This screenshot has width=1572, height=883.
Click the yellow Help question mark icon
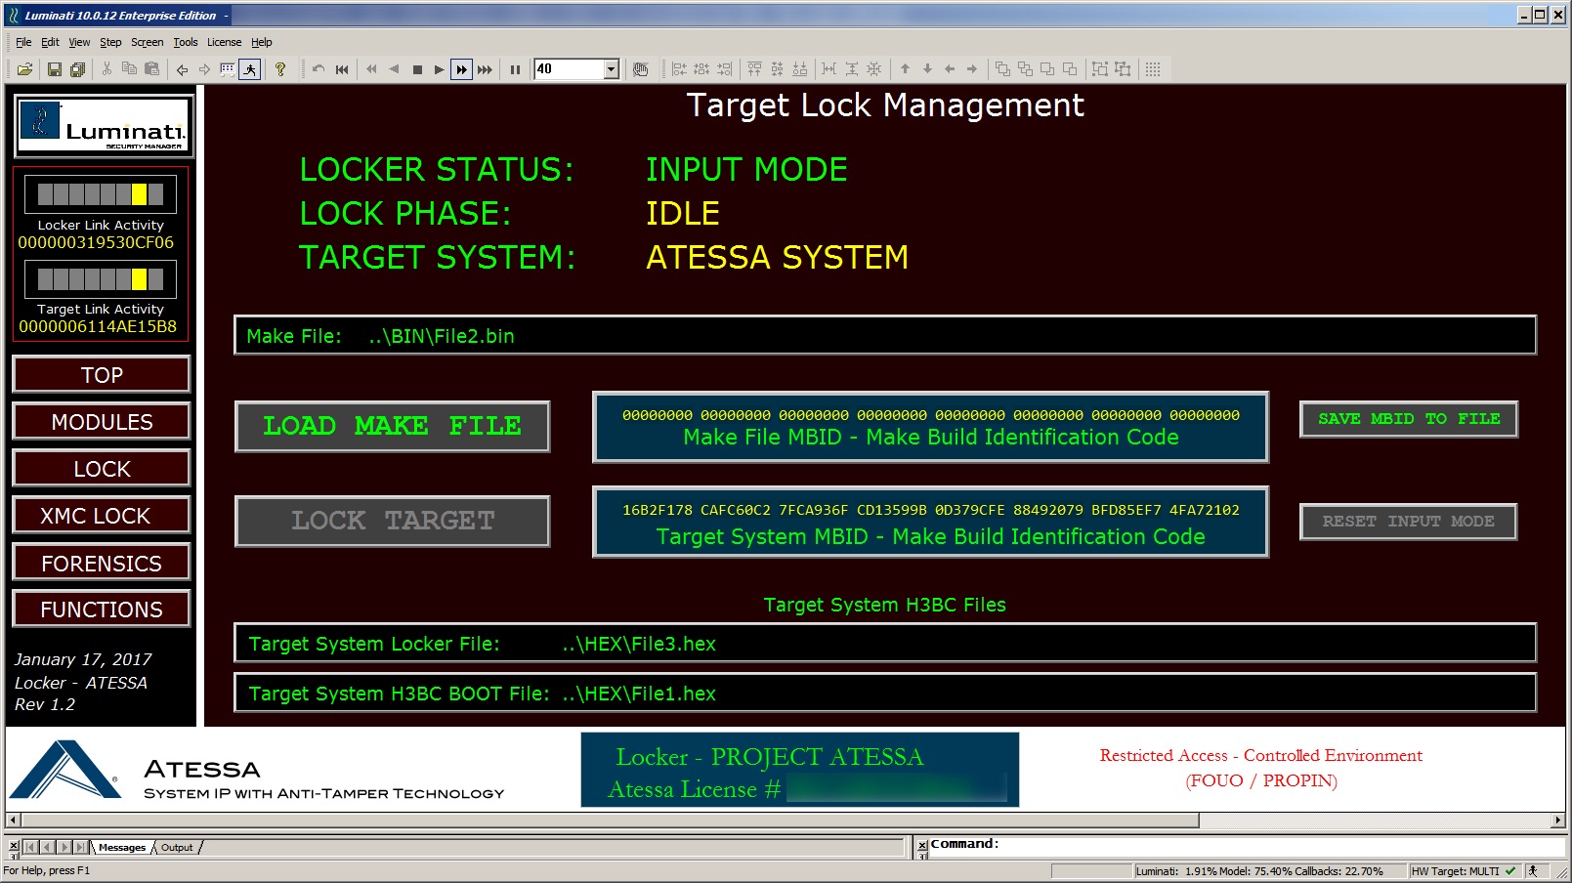280,69
